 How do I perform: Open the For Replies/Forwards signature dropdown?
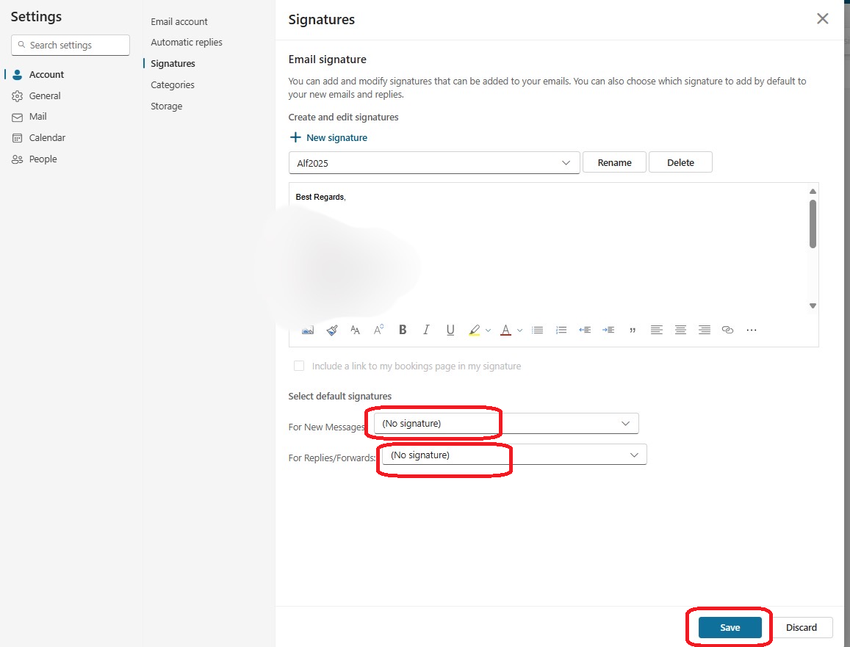pos(634,454)
